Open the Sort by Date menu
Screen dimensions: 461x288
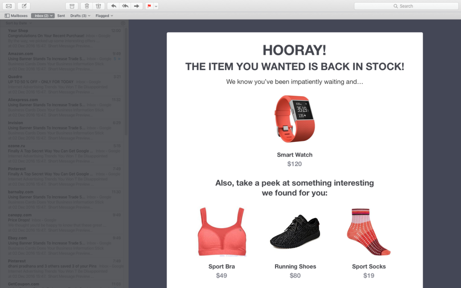(18, 23)
